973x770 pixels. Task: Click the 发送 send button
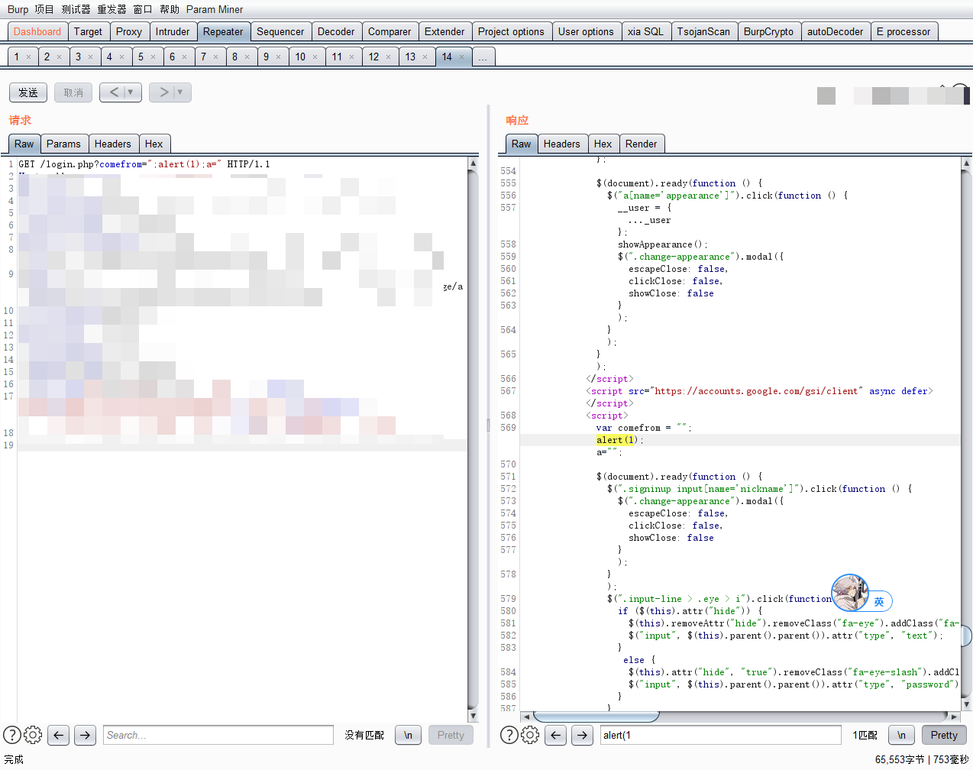[28, 92]
